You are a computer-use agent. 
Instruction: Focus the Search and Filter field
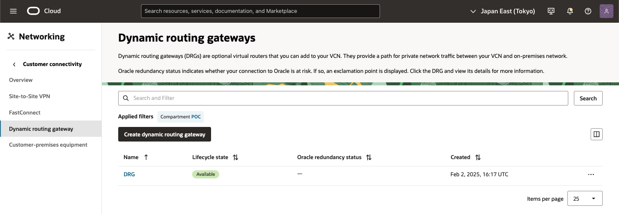click(343, 98)
